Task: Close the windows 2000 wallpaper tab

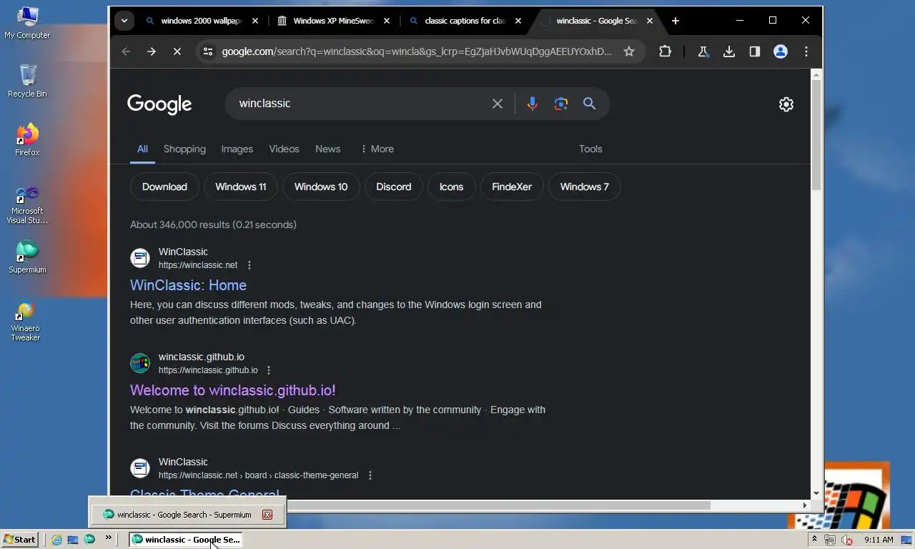Action: pos(255,21)
